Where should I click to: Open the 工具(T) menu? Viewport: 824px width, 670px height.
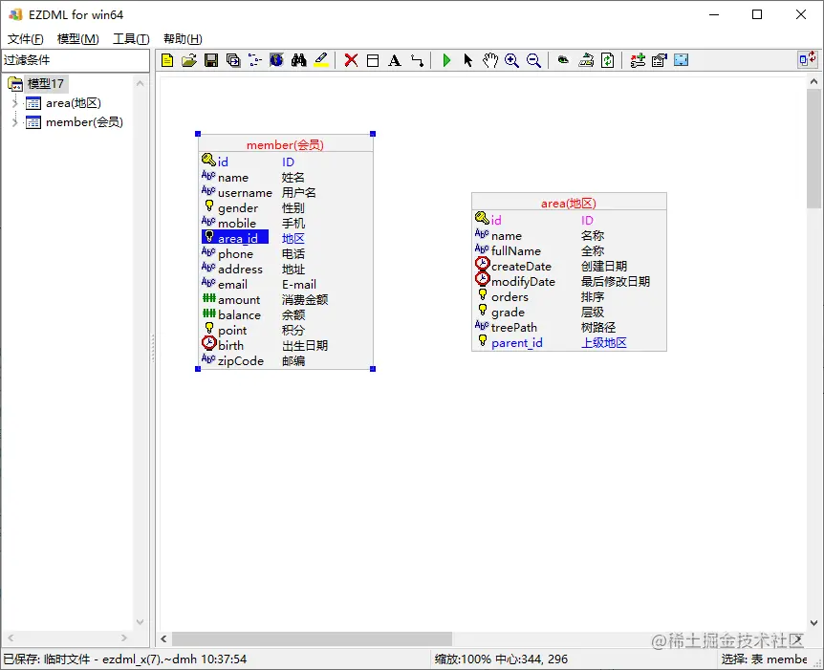[131, 39]
